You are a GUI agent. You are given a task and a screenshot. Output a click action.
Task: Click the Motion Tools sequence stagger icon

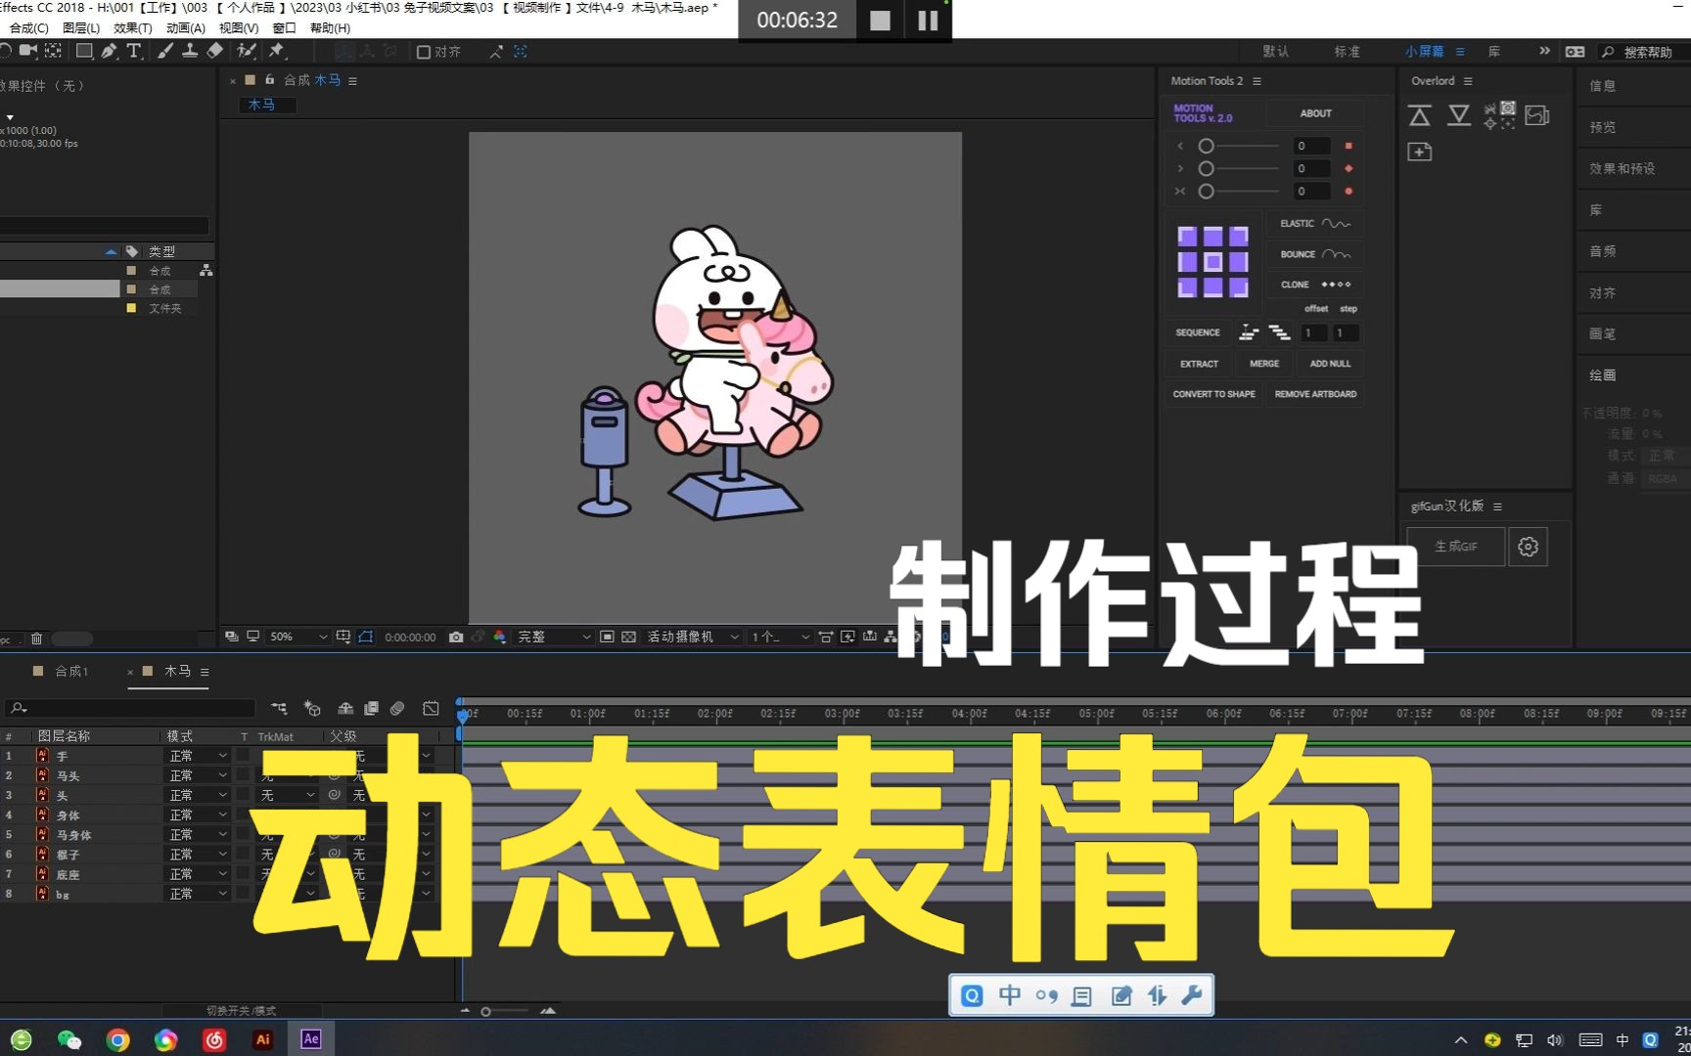[1249, 333]
